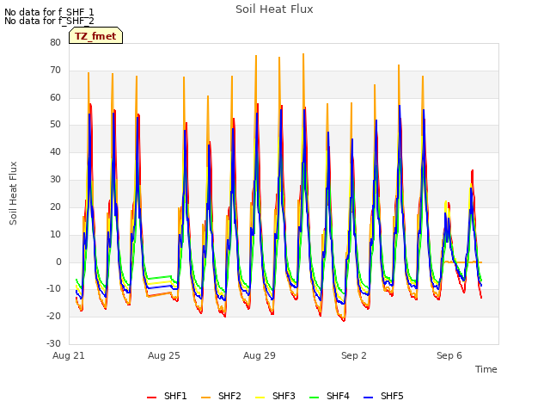
Task: Select the SHF3 legend entry
Action: (275, 396)
